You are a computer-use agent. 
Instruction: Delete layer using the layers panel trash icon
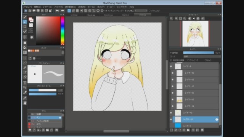tap(202, 130)
